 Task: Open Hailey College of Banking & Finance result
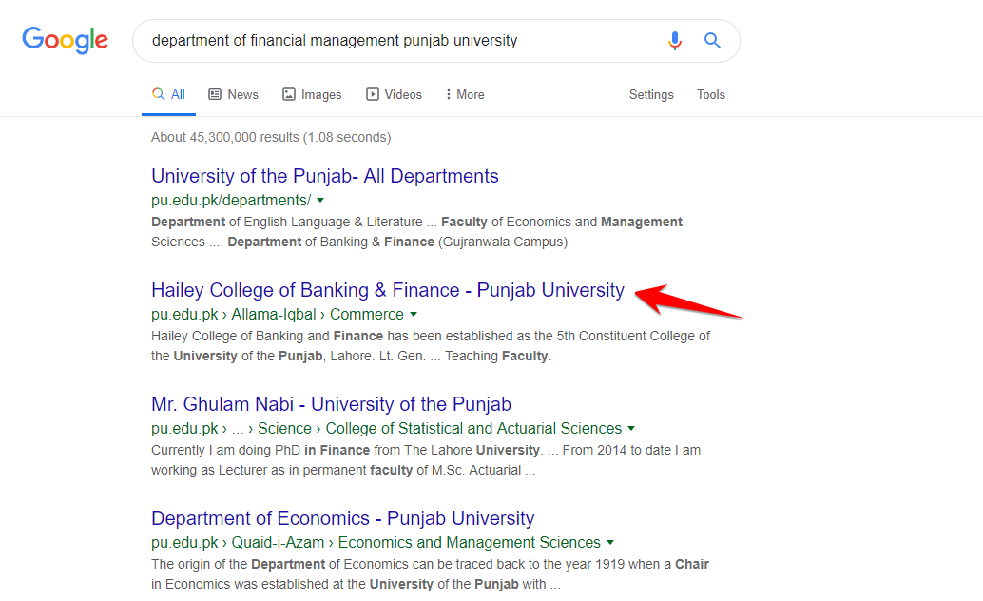(388, 290)
